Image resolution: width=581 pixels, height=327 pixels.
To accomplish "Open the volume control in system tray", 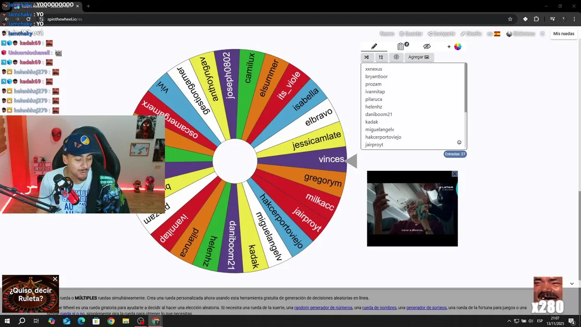I will pos(531,321).
